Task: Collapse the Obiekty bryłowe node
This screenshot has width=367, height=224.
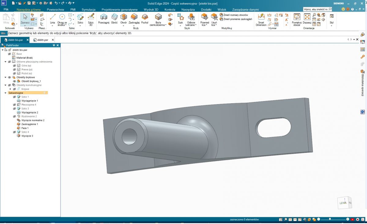Action: tap(6, 77)
